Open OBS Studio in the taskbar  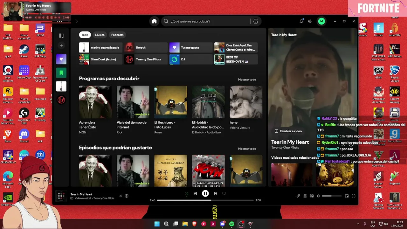click(241, 224)
